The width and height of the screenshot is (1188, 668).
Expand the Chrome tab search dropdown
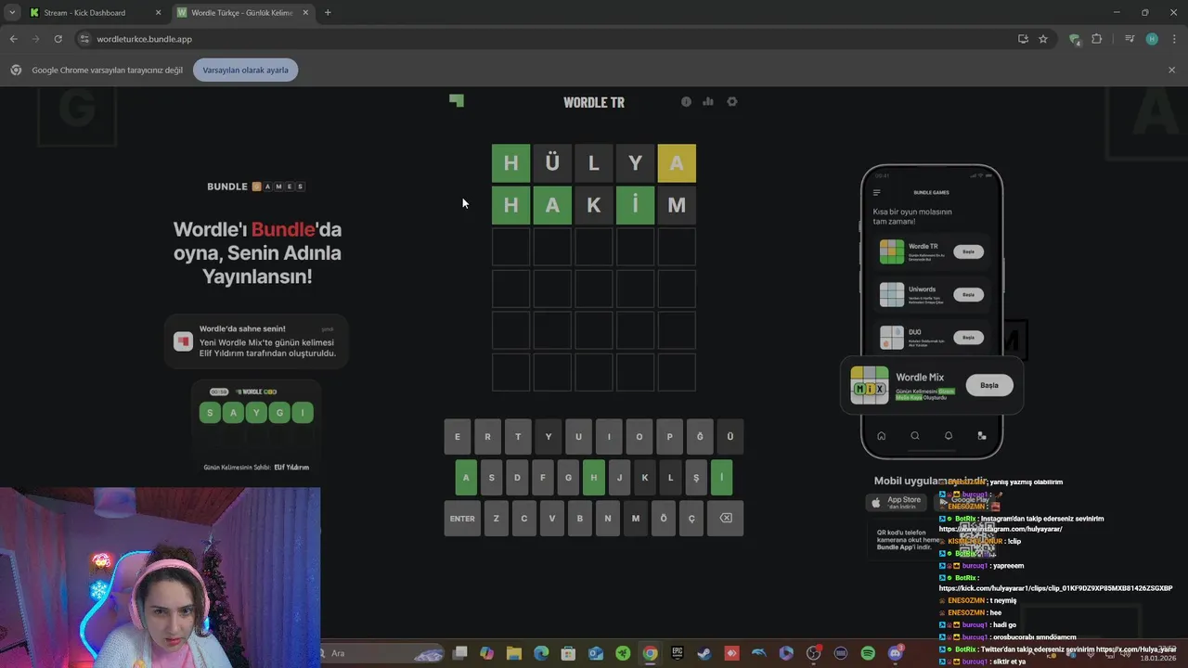tap(11, 12)
